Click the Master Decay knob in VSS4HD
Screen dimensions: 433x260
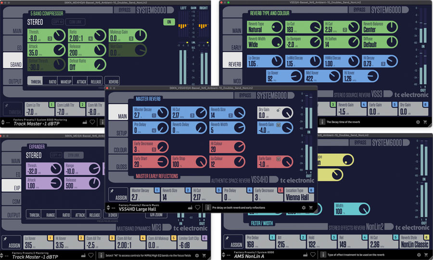[x=163, y=112]
